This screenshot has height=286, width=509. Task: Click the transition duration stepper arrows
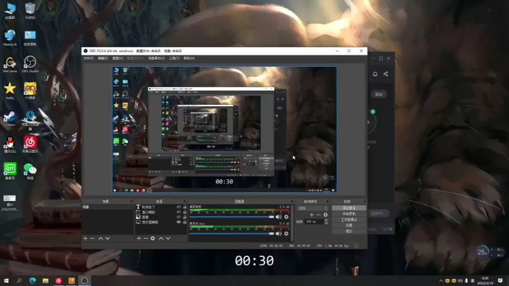pyautogui.click(x=326, y=221)
